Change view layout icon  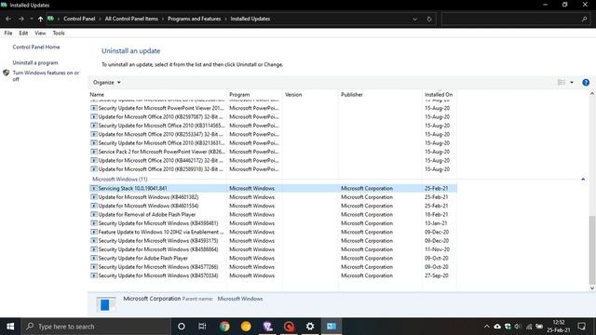tap(561, 83)
